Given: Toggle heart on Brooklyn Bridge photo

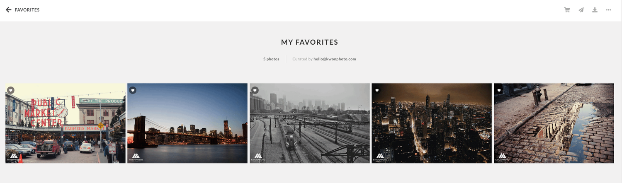Looking at the screenshot, I should click(x=133, y=90).
